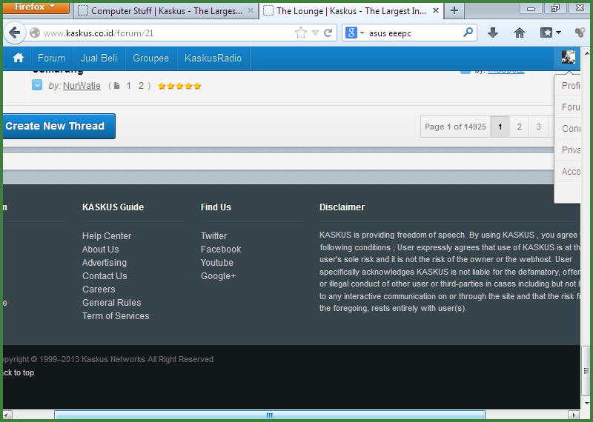Image resolution: width=593 pixels, height=422 pixels.
Task: Go to thread page 1 link beside NurWatie
Action: point(128,86)
